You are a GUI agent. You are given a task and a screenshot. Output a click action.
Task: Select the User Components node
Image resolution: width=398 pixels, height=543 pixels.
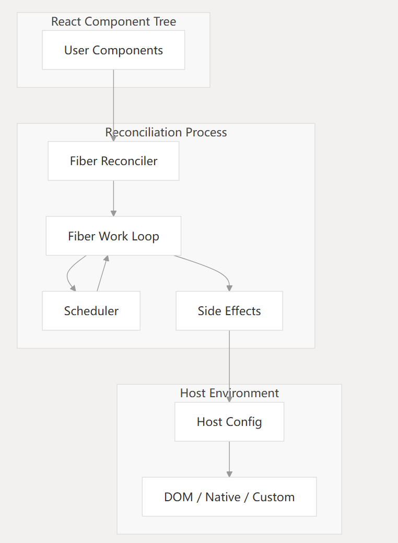[113, 50]
